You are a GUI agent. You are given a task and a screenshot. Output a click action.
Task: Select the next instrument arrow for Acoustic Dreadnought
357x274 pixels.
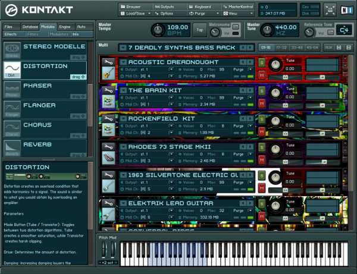point(250,62)
